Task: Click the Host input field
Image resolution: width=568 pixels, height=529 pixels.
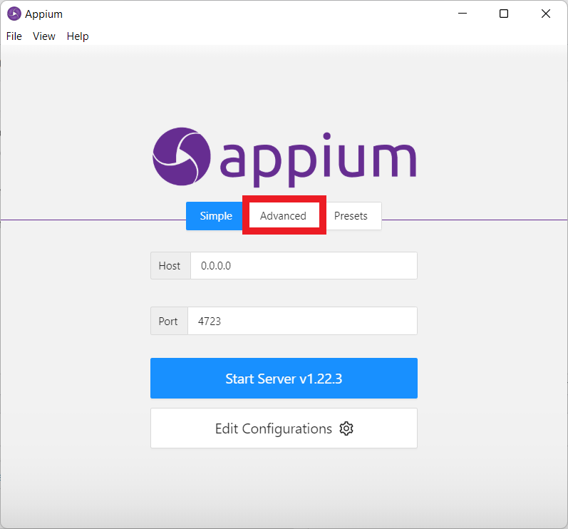Action: click(x=304, y=266)
